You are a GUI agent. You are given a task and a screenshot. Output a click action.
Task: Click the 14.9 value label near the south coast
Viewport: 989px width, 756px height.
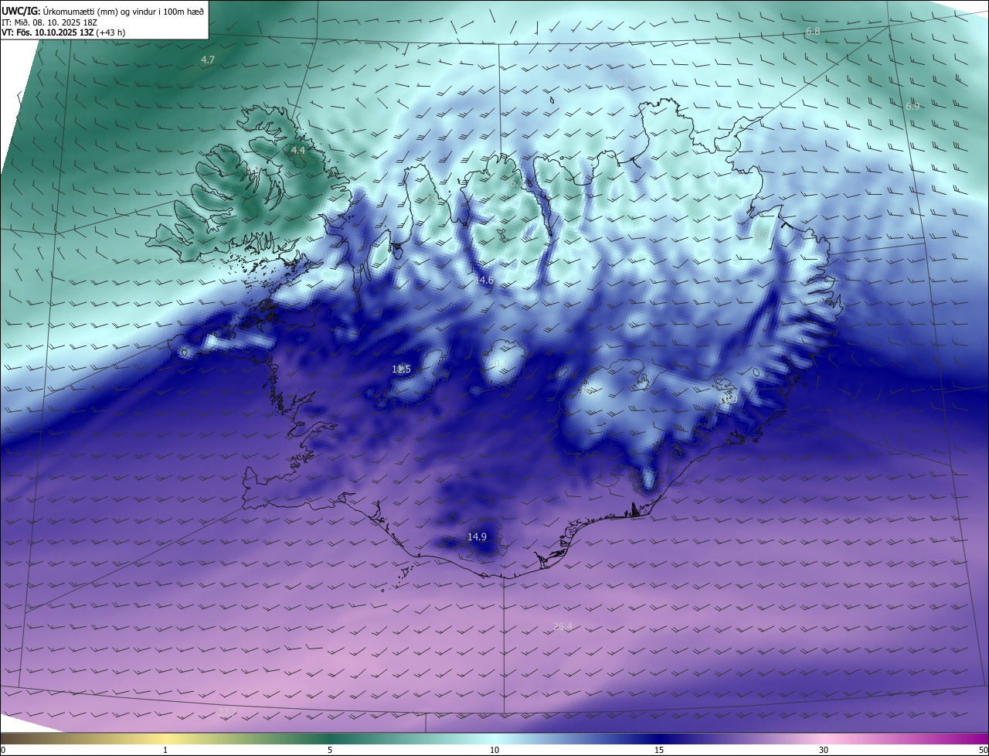pos(477,536)
